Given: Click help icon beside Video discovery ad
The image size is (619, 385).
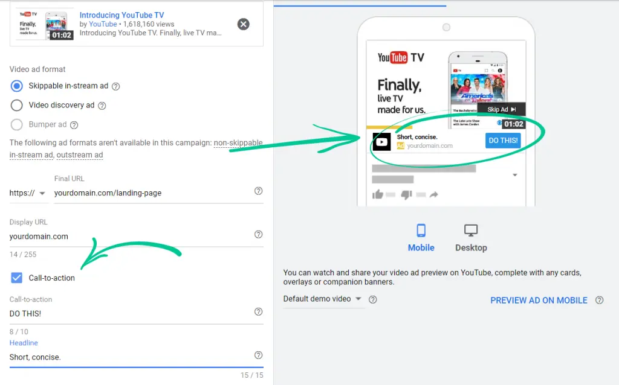Looking at the screenshot, I should tap(102, 106).
